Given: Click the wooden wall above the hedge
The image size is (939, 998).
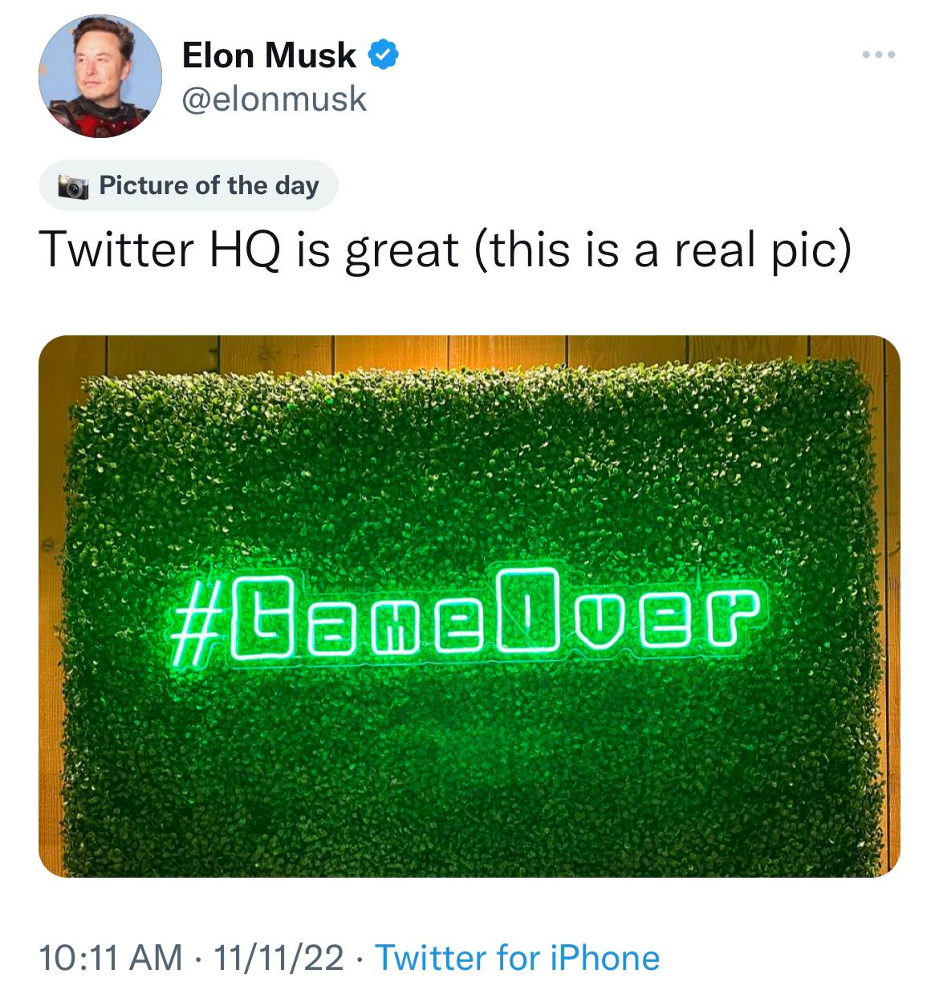Looking at the screenshot, I should (x=469, y=353).
